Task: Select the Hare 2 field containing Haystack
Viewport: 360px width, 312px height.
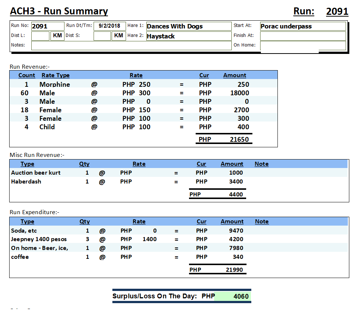Action: click(x=188, y=36)
